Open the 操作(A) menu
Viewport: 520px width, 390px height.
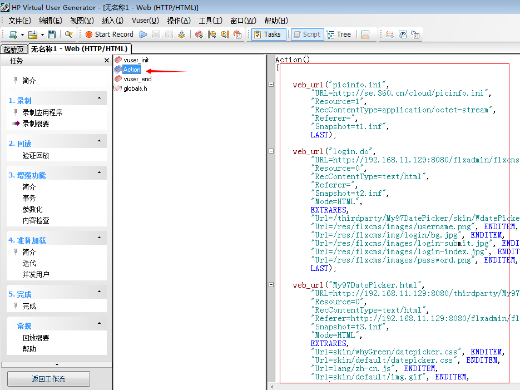[179, 21]
